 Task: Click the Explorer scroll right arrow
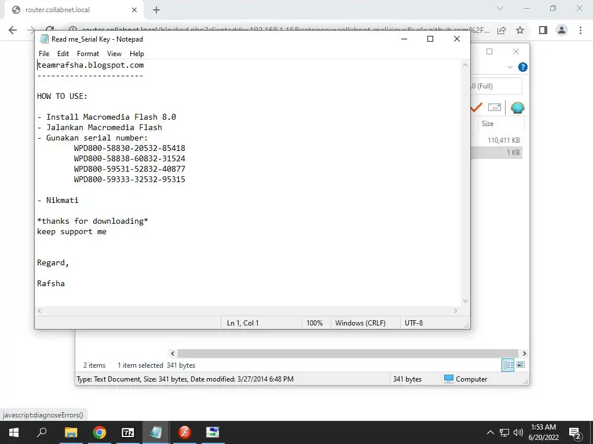point(524,353)
